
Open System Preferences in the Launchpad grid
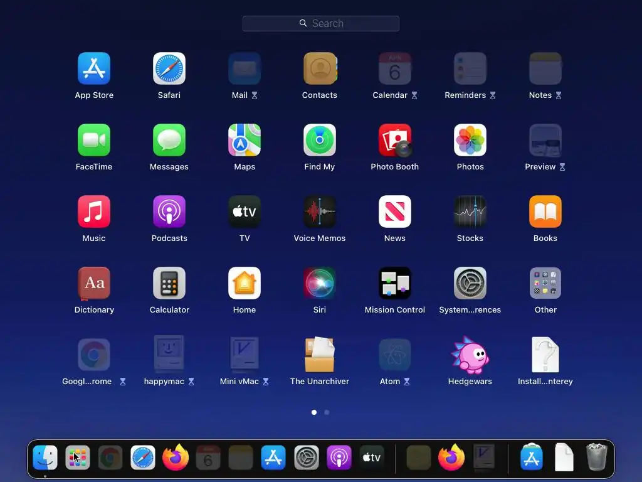tap(470, 283)
